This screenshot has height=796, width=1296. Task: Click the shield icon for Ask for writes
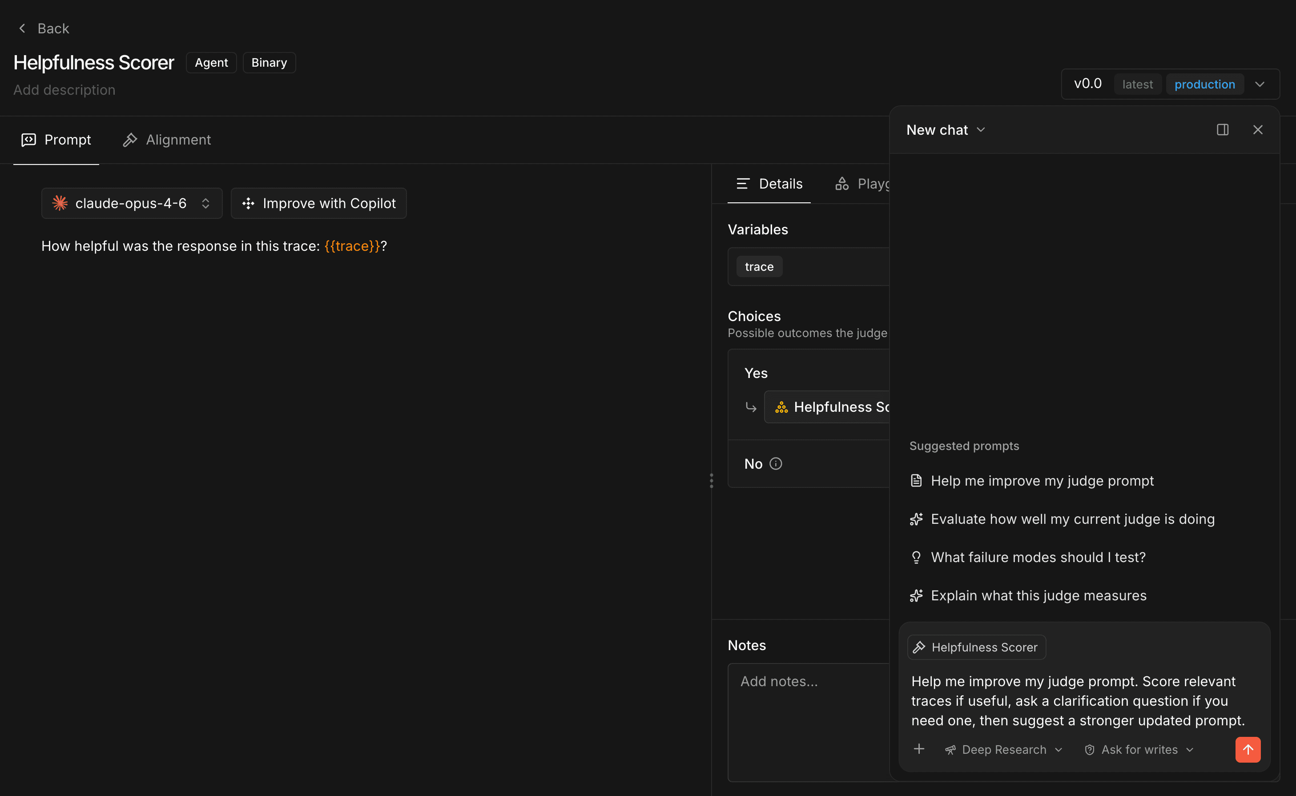coord(1090,750)
